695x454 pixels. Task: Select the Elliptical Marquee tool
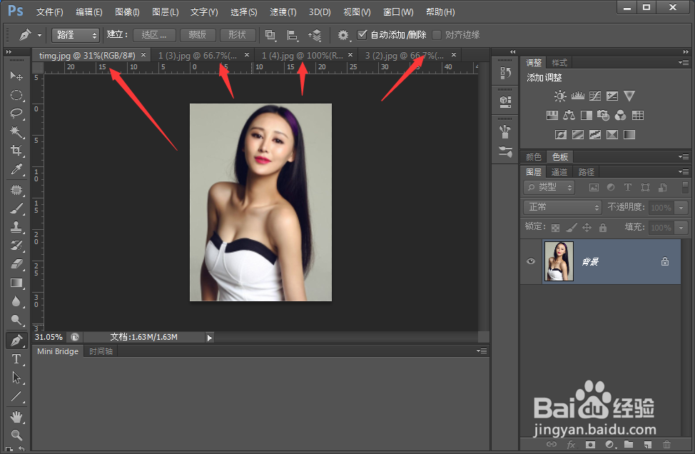tap(16, 95)
